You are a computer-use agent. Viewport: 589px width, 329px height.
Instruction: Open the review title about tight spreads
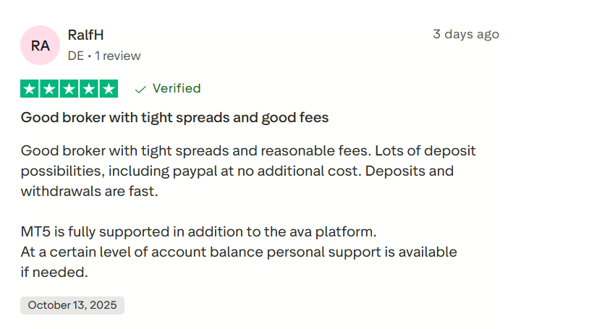(174, 117)
